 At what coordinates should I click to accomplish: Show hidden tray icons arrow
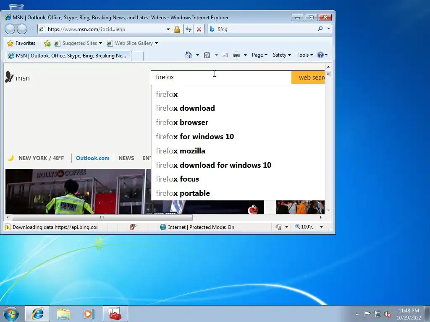357,314
